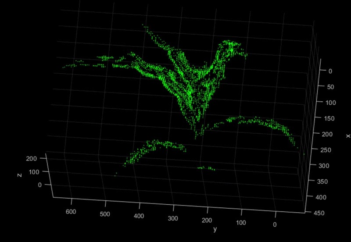Click the z-axis label
The image size is (351, 242).
click(19, 174)
